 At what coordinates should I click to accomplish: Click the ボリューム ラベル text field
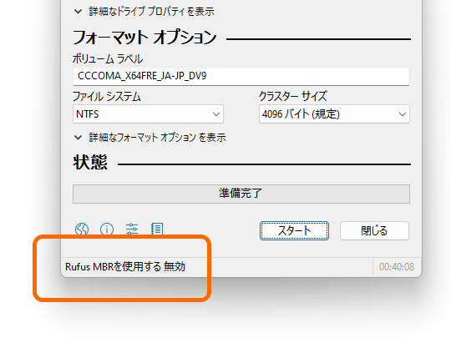(241, 76)
